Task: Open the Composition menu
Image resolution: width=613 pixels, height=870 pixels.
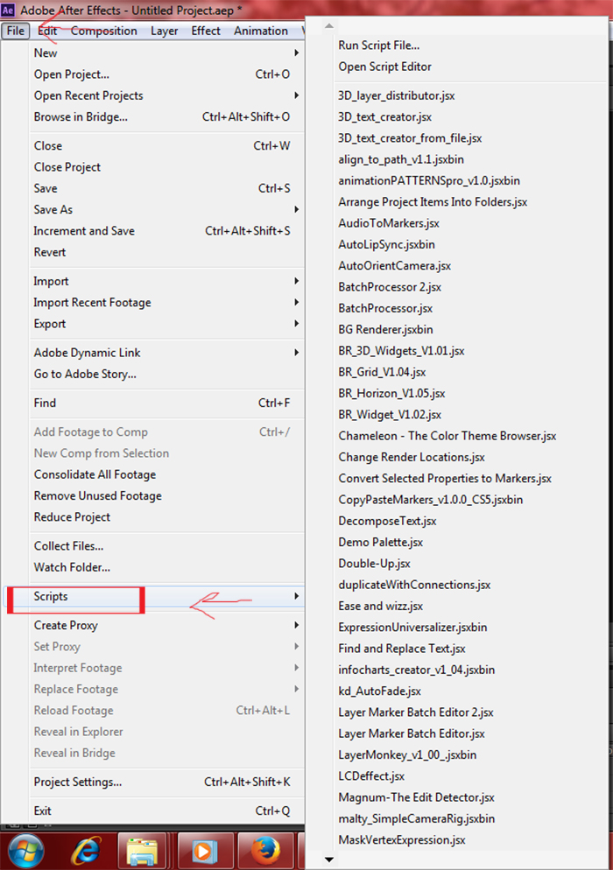Action: (104, 31)
